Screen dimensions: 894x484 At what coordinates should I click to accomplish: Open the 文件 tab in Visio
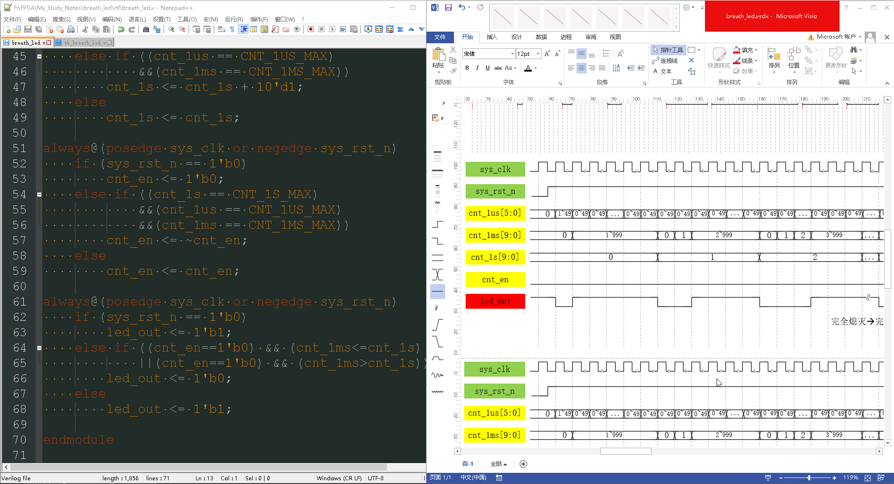tap(440, 37)
